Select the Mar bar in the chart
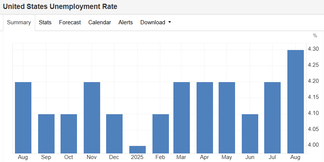Screen dimensions: 324x162 tap(182, 118)
